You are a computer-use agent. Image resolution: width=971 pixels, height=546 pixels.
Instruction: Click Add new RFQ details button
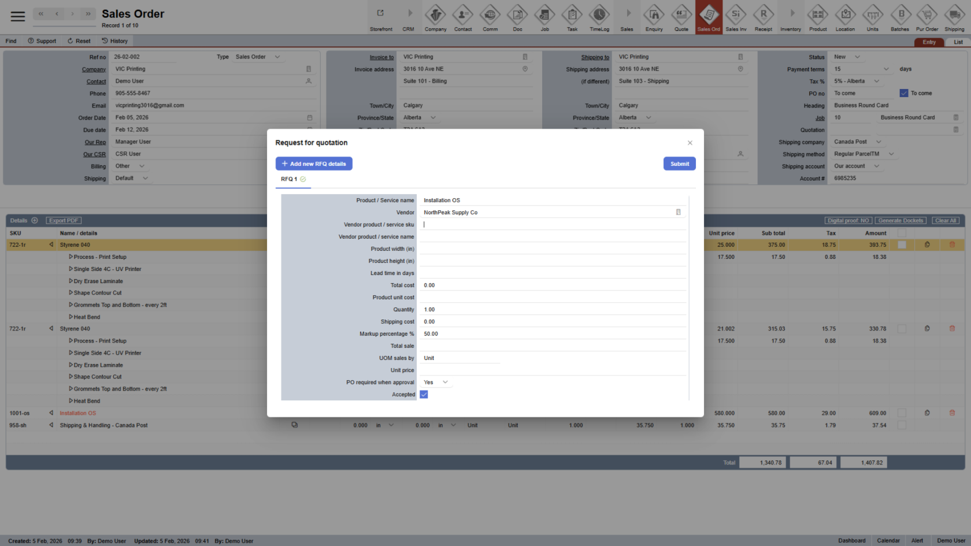point(314,164)
